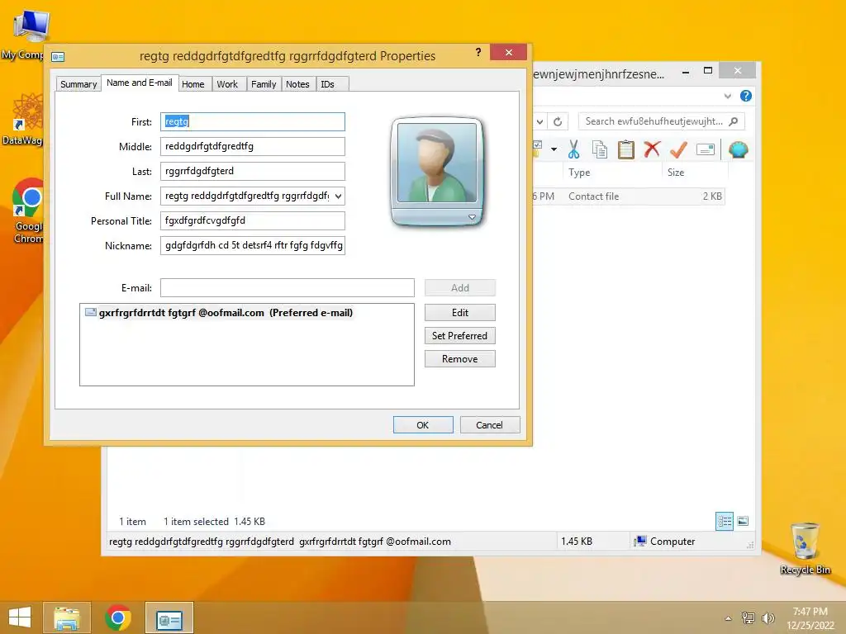Click the search magnifier icon in Explorer
846x634 pixels.
coord(734,121)
